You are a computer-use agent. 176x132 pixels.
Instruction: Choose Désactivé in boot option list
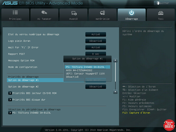(x=72, y=77)
